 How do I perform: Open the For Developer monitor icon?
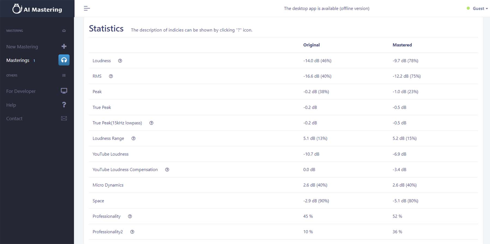pos(64,91)
